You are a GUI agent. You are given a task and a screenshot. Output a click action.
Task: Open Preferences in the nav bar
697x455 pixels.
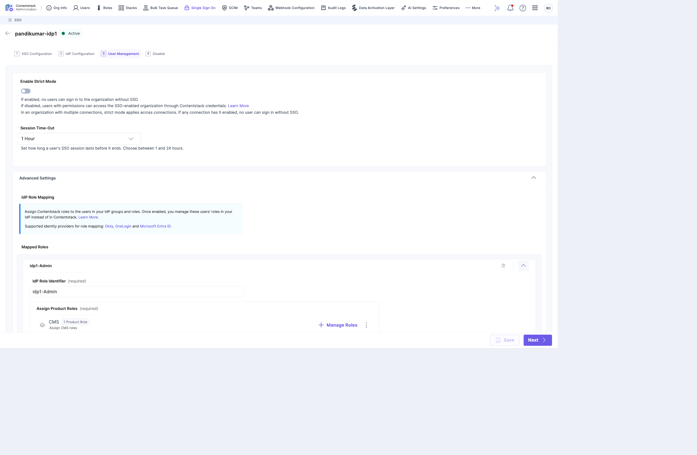click(x=446, y=8)
